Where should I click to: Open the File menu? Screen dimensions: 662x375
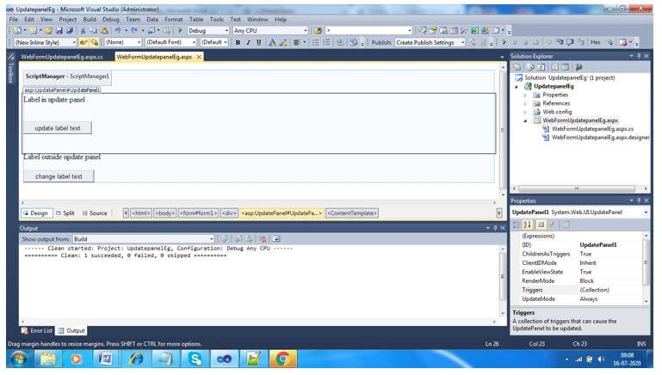point(14,20)
